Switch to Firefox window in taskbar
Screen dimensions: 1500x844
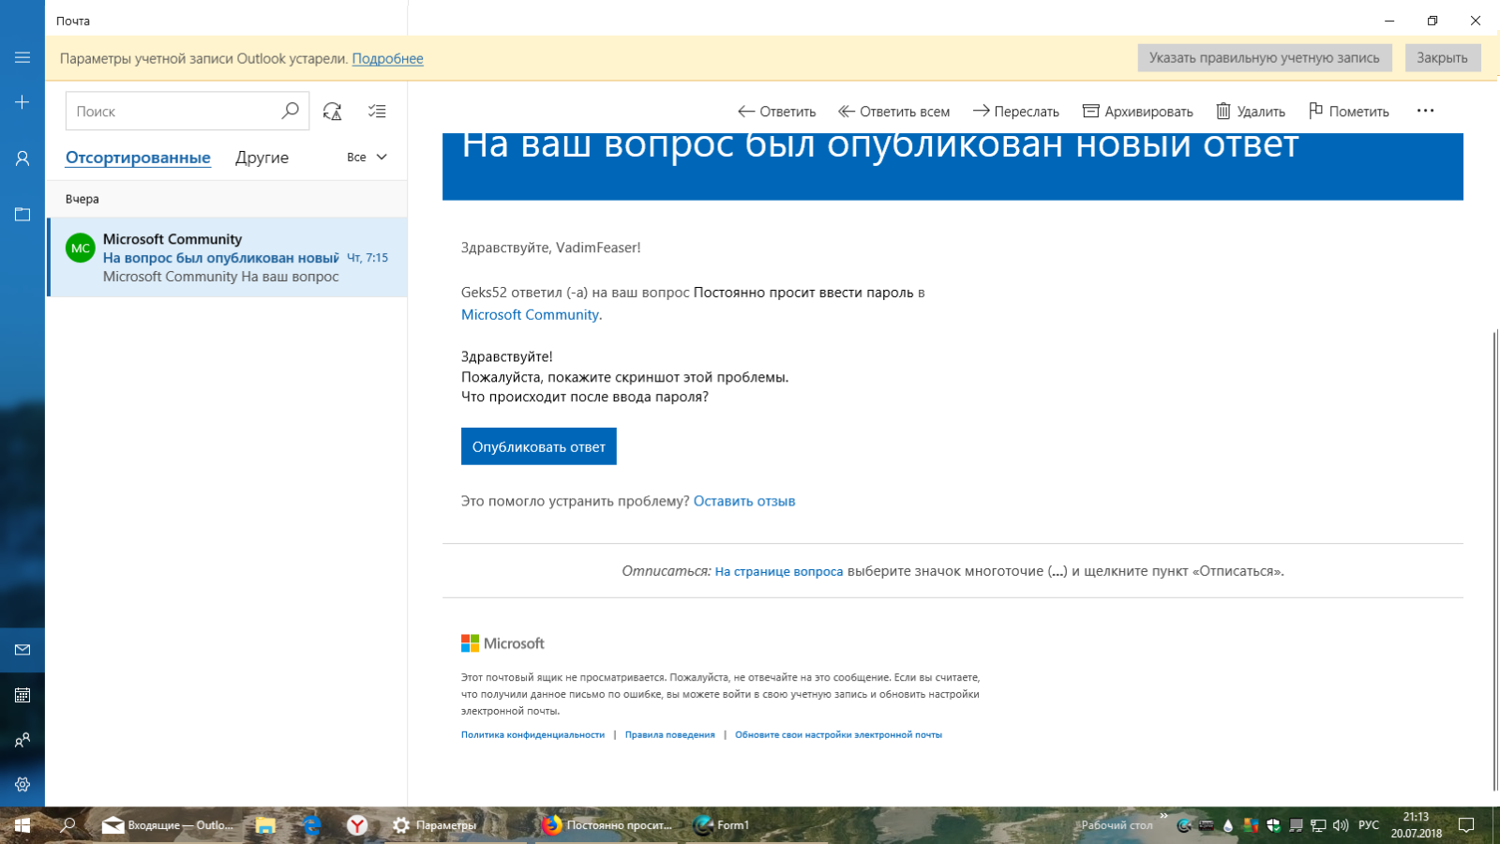click(607, 825)
